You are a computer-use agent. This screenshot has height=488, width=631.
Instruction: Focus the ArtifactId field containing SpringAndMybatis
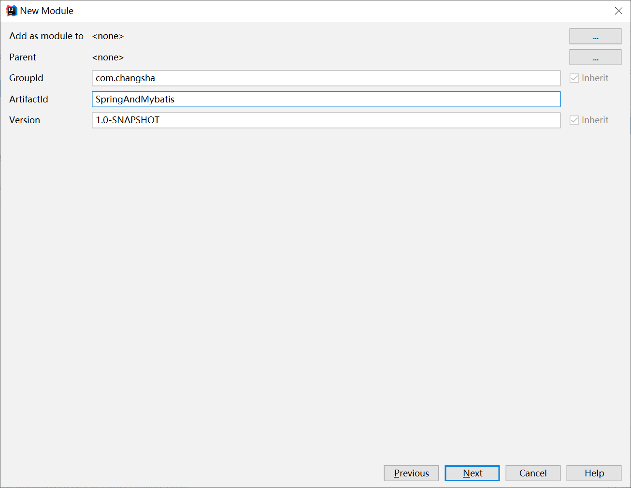(326, 99)
